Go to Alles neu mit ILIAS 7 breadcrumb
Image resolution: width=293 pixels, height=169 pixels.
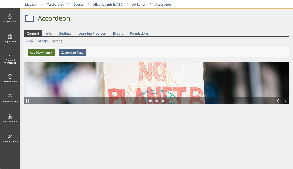tap(108, 4)
